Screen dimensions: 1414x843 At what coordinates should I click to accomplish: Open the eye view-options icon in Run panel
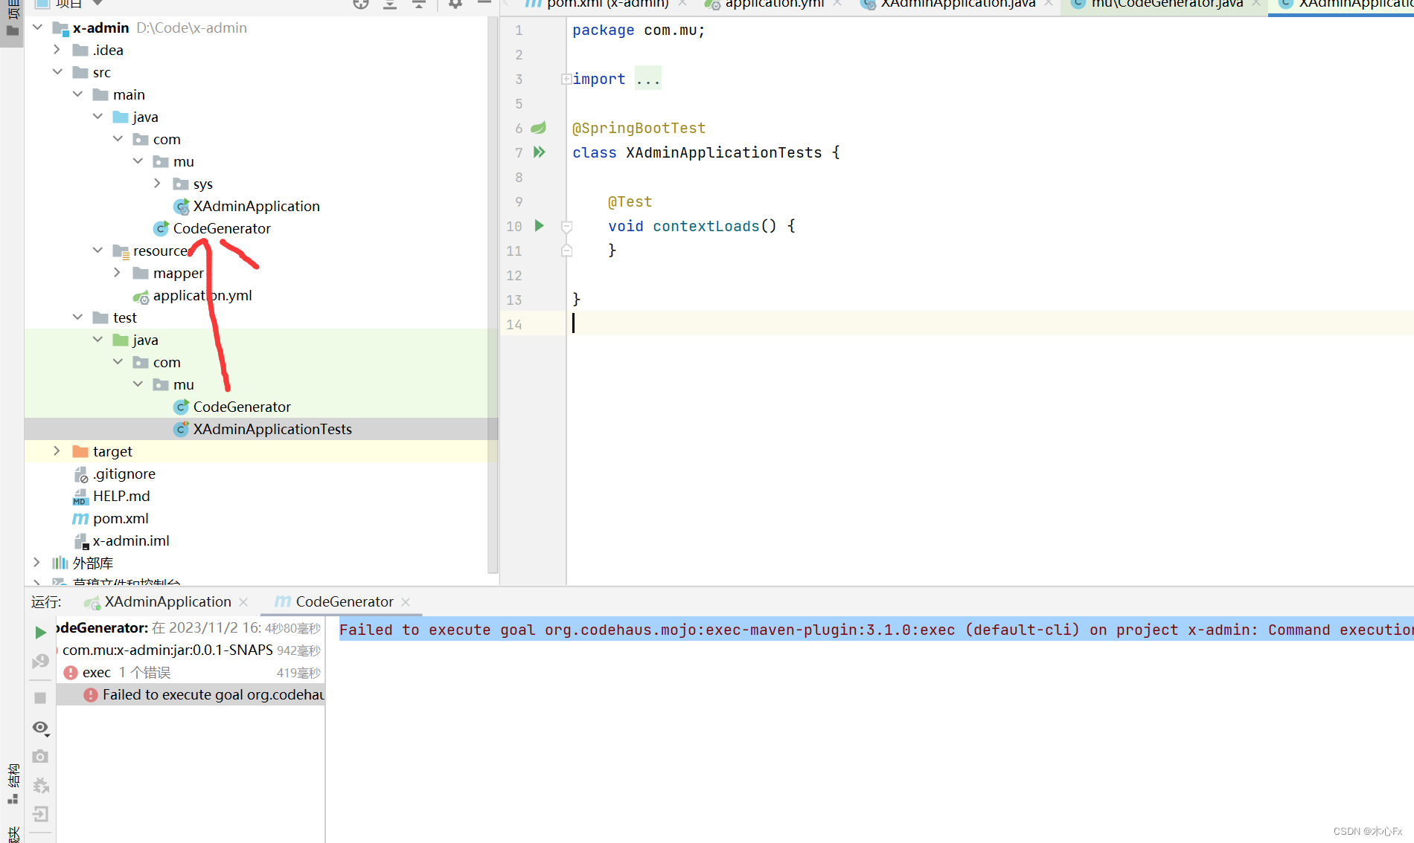pyautogui.click(x=41, y=728)
